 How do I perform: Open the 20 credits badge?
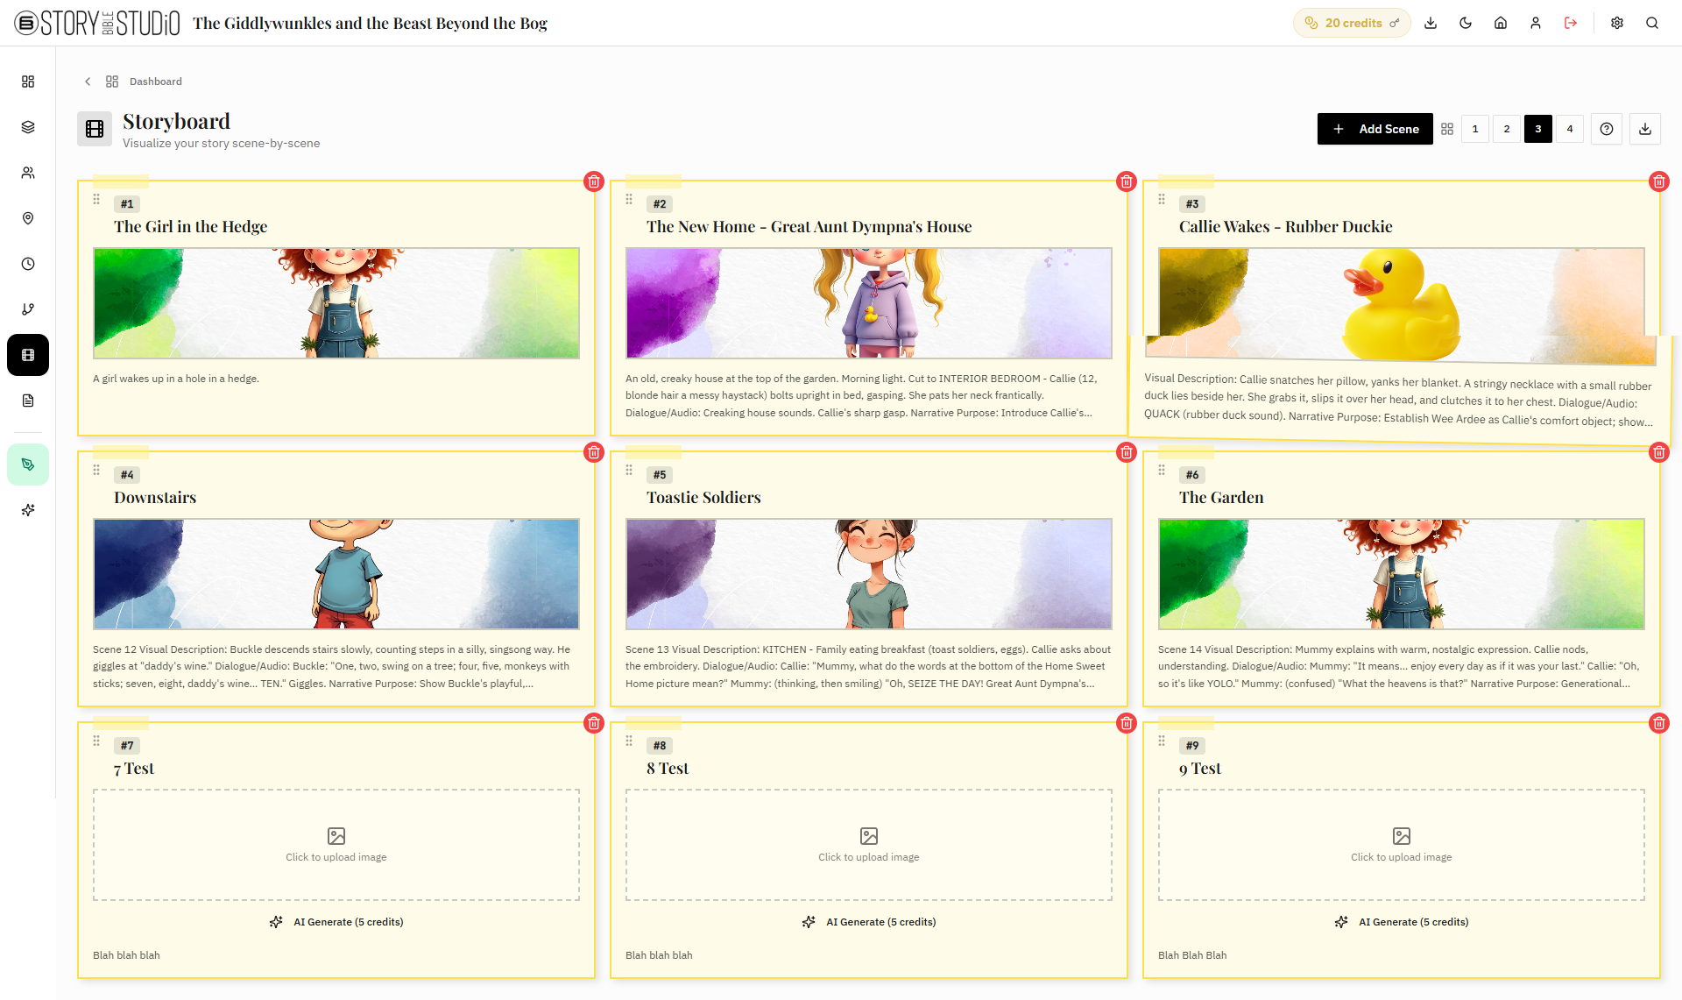coord(1352,23)
